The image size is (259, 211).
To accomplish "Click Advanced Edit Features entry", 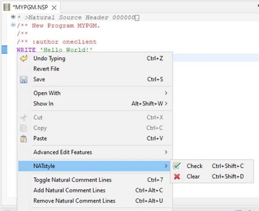I will coord(95,152).
